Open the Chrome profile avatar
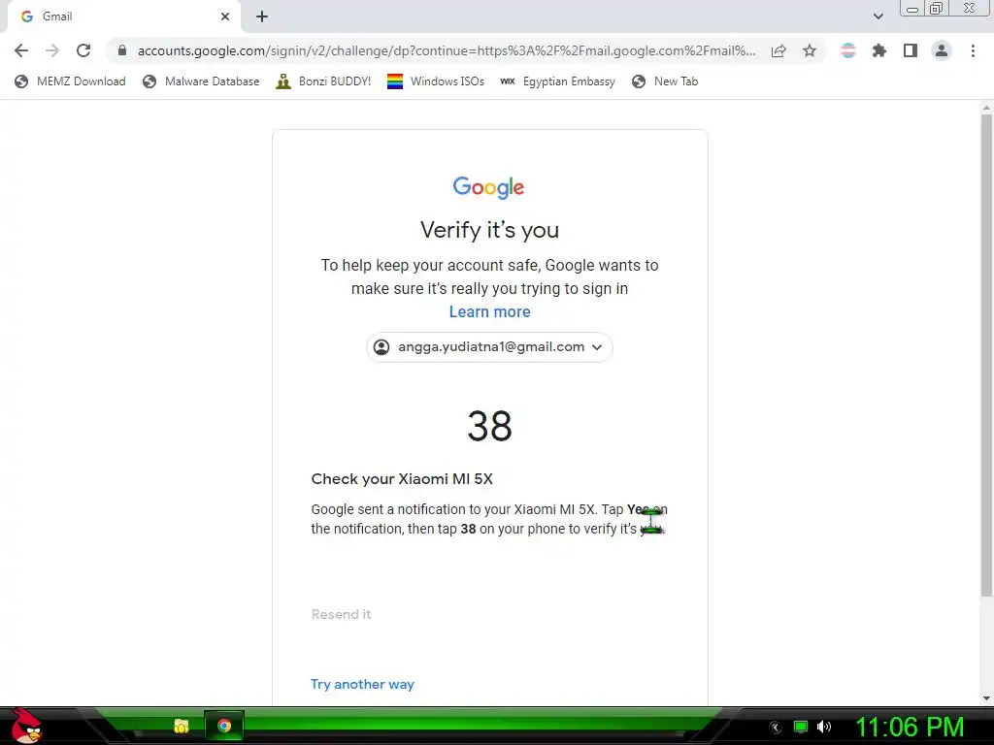 coord(942,50)
